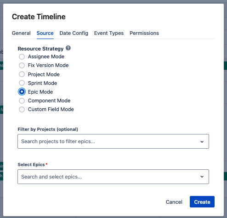Viewport: 227px width, 218px height.
Task: Click the Cancel button
Action: click(174, 202)
